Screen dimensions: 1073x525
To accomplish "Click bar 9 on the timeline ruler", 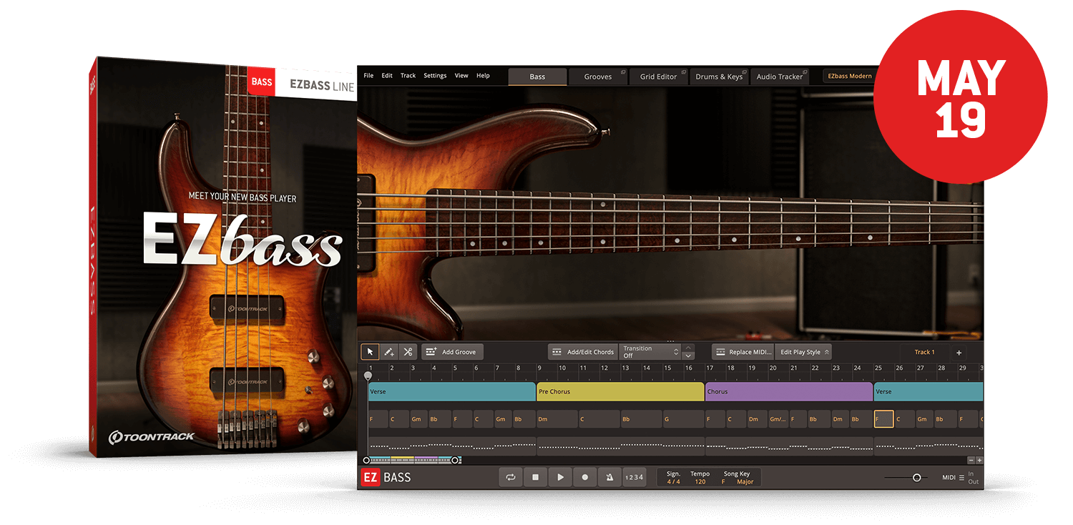I will [540, 368].
